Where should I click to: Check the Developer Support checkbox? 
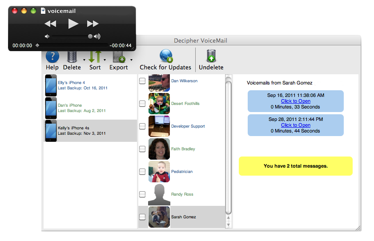click(x=142, y=126)
